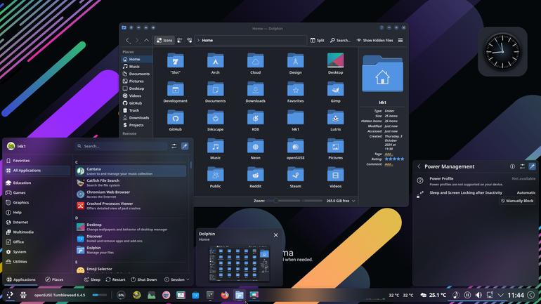
Task: Open Search in Dolphin toolbar
Action: click(x=340, y=40)
